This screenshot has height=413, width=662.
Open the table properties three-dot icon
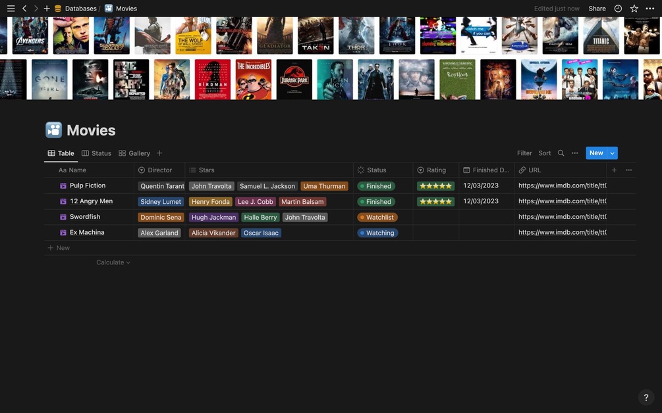coord(628,170)
